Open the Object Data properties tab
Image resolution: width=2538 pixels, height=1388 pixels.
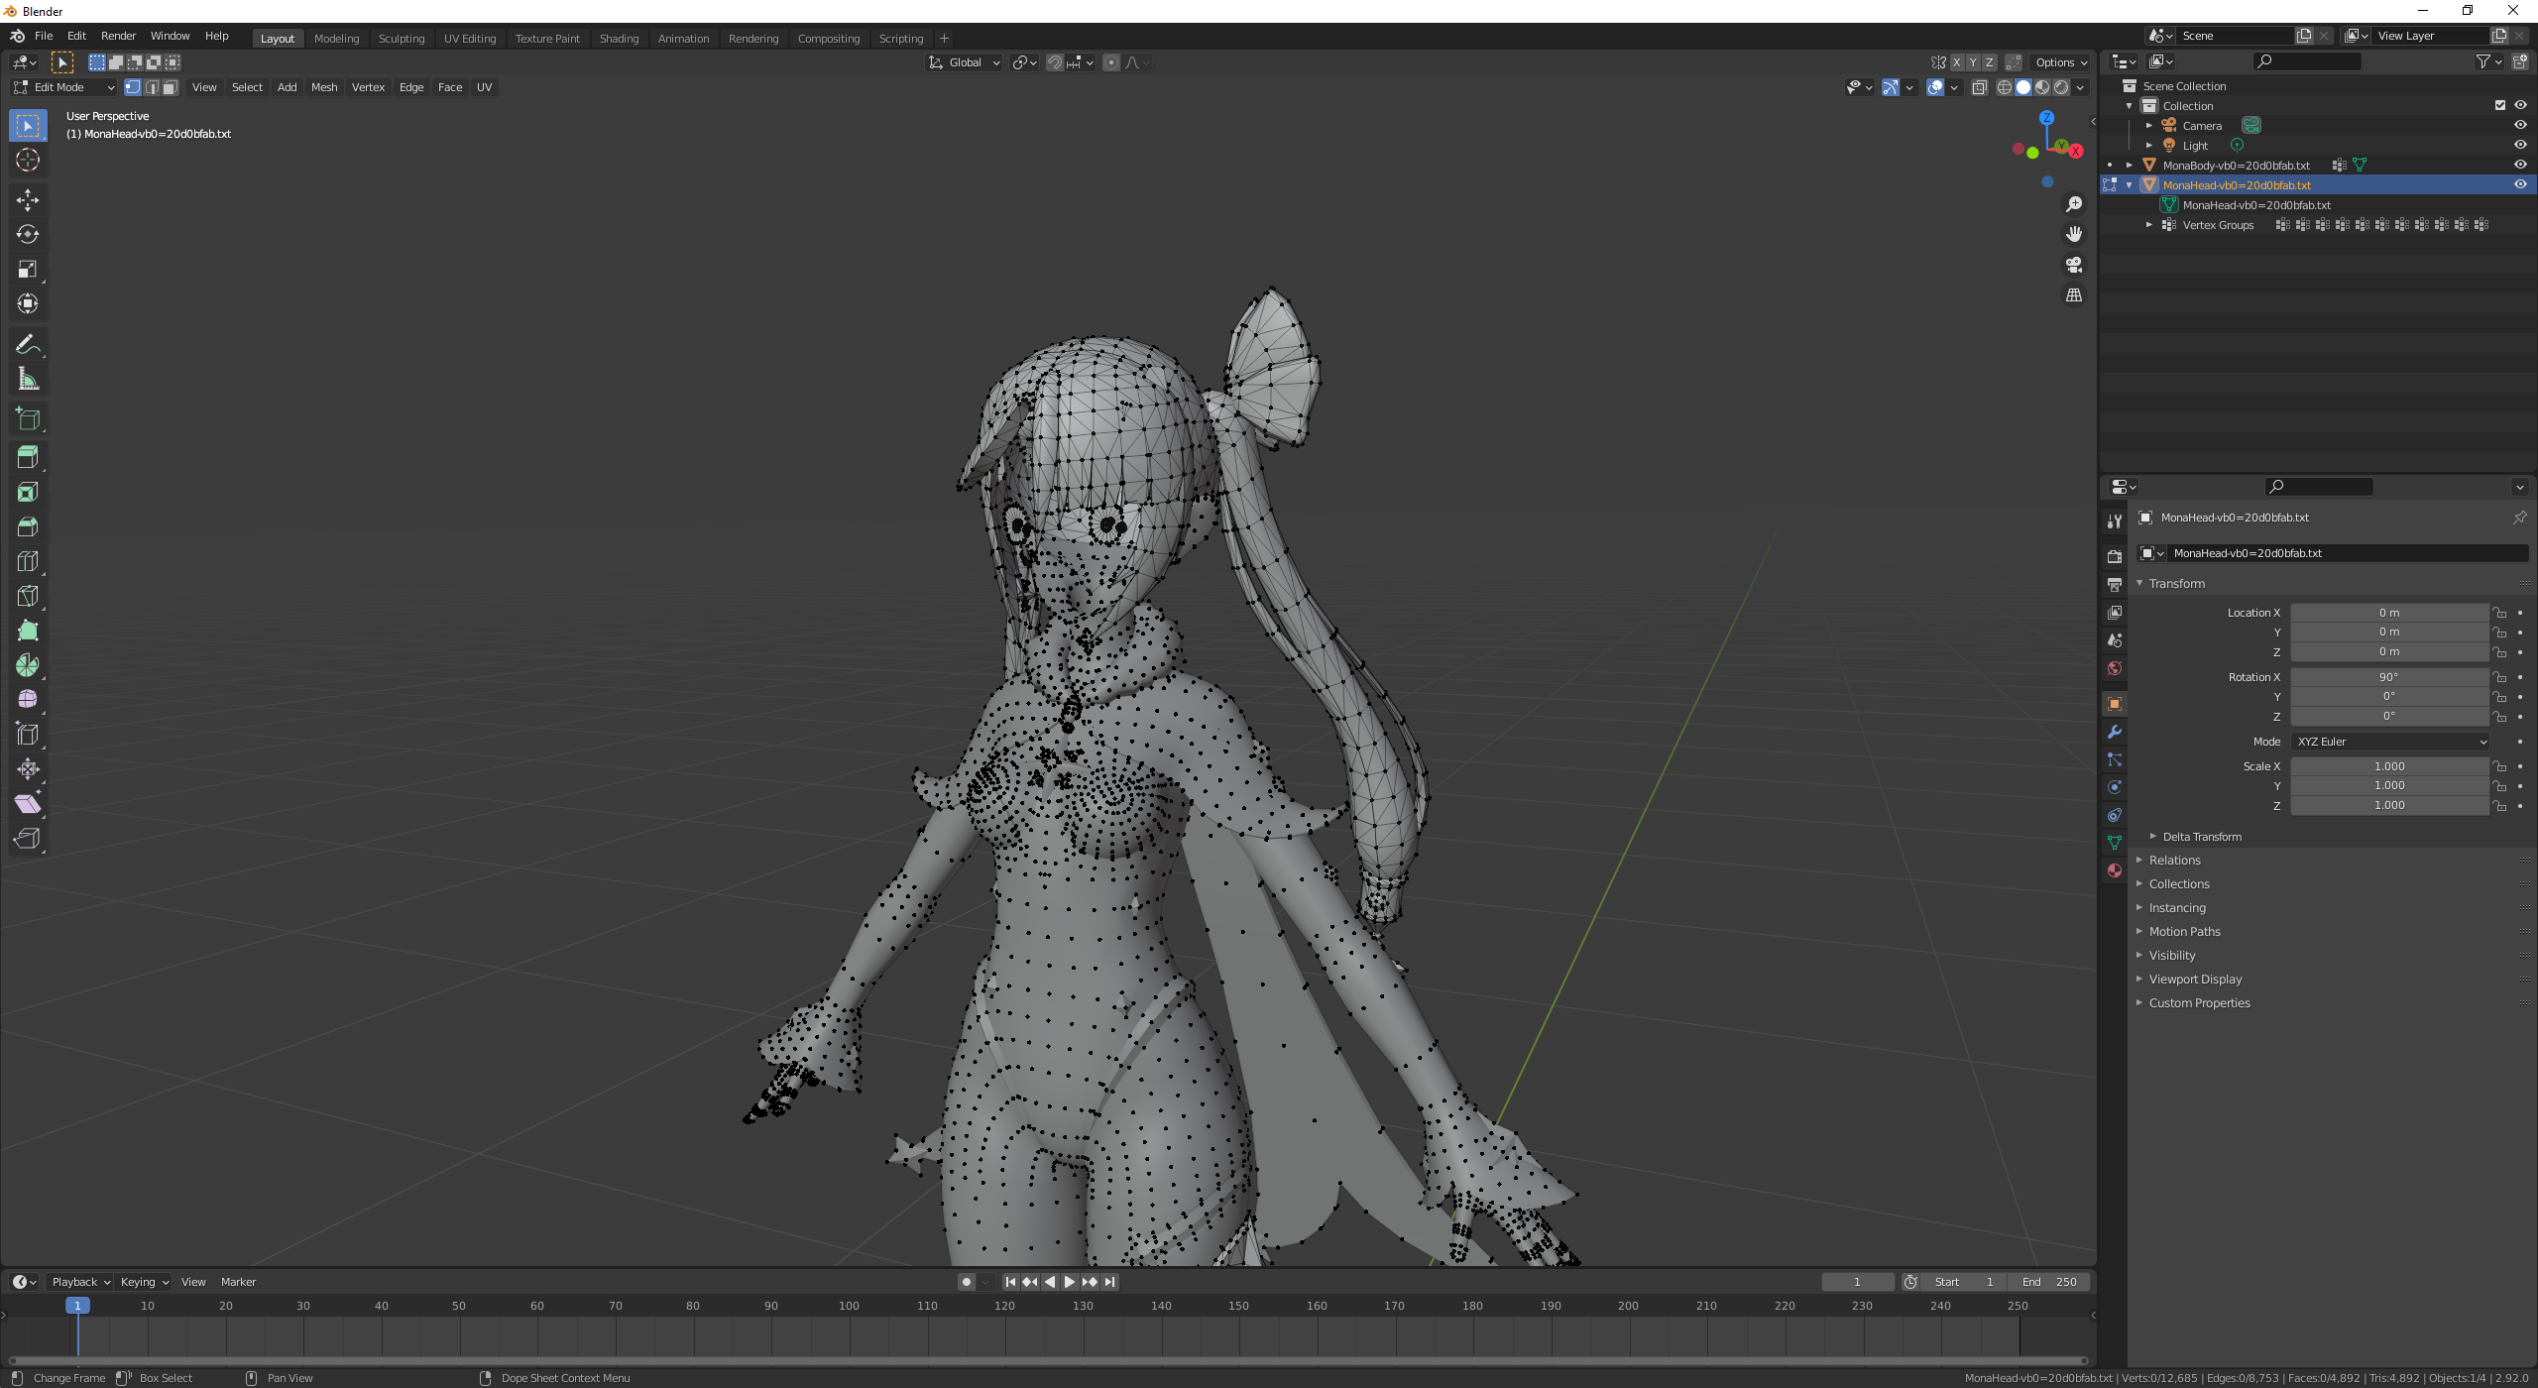tap(2114, 843)
